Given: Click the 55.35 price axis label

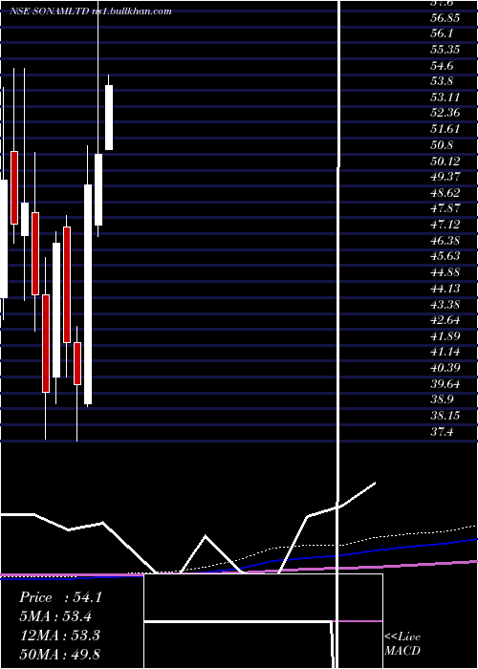Looking at the screenshot, I should (x=445, y=50).
